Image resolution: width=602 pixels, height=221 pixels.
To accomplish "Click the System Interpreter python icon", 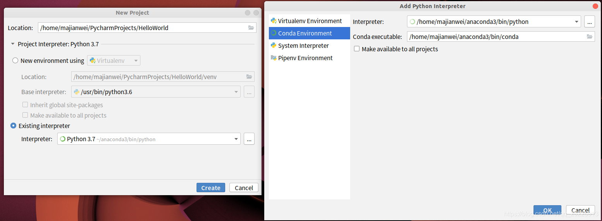I will point(274,46).
